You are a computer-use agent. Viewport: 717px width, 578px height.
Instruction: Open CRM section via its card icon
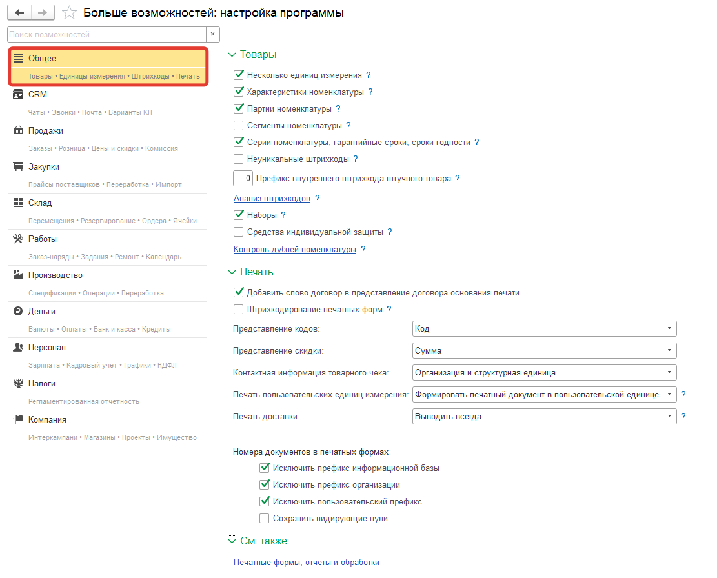(18, 94)
